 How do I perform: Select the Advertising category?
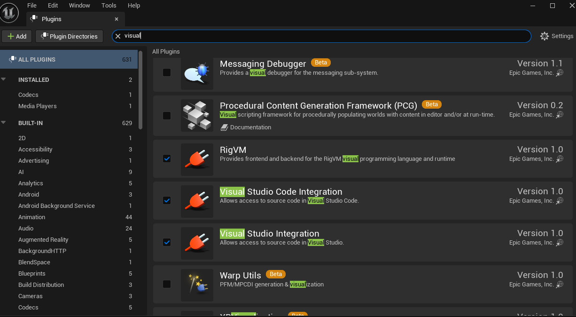pos(69,161)
